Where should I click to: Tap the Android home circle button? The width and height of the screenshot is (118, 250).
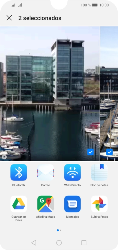tap(59, 243)
